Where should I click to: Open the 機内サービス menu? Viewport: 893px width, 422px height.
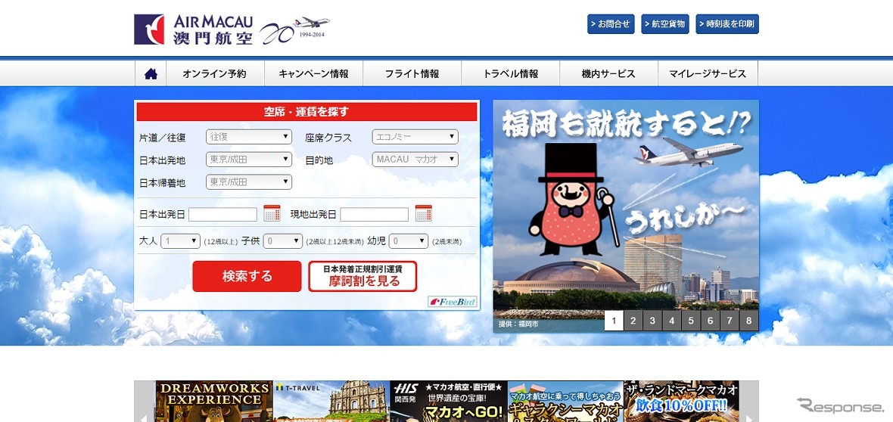tap(608, 73)
